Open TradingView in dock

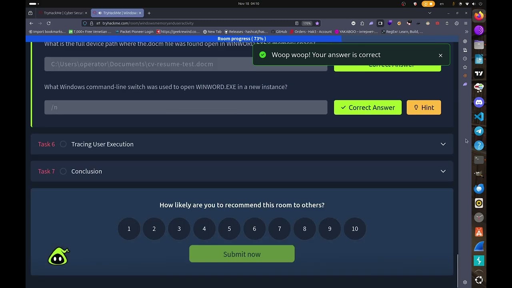[x=479, y=74]
